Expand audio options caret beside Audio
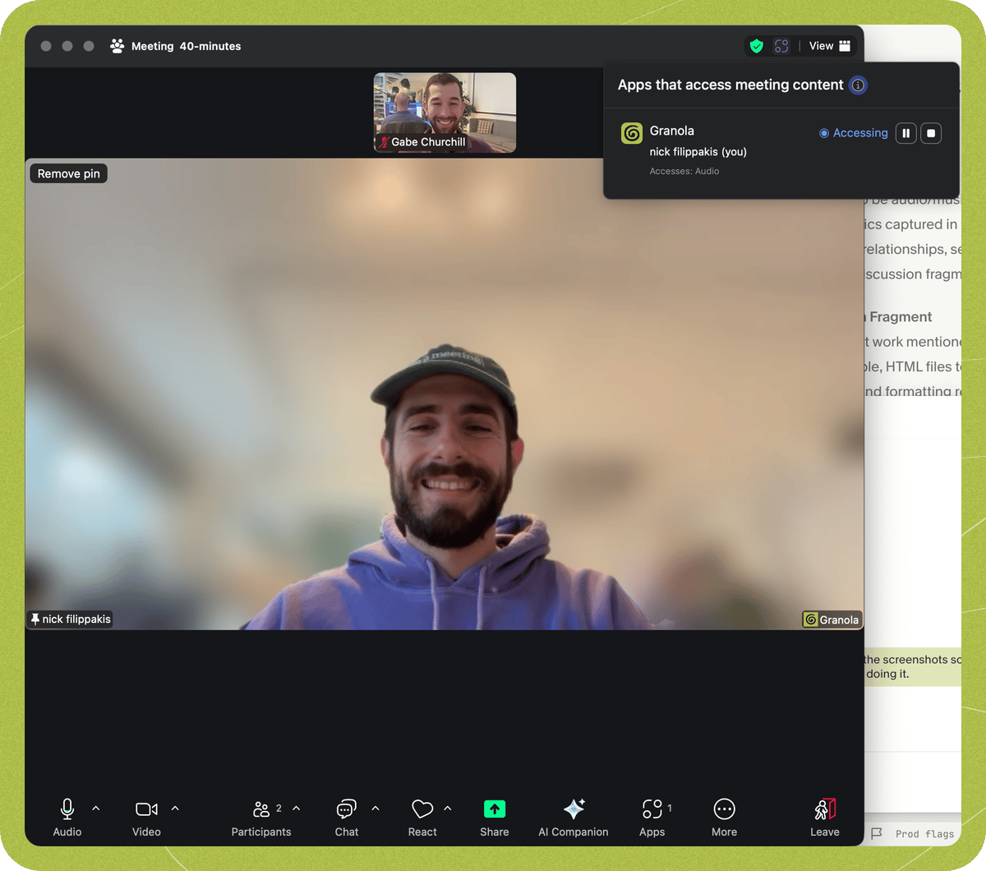The image size is (986, 871). coord(96,809)
